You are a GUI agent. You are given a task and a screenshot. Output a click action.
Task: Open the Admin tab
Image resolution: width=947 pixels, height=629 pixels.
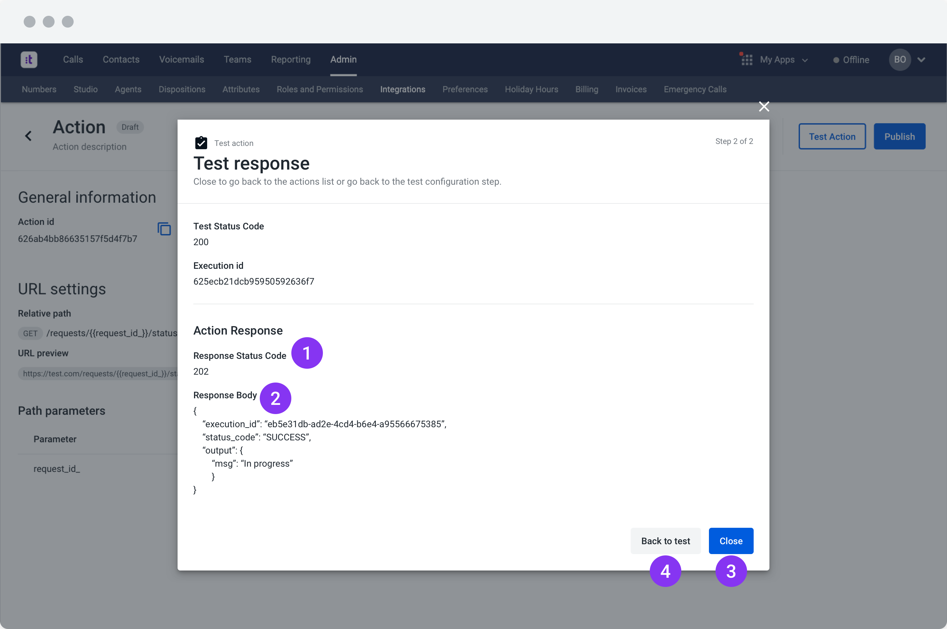tap(343, 59)
